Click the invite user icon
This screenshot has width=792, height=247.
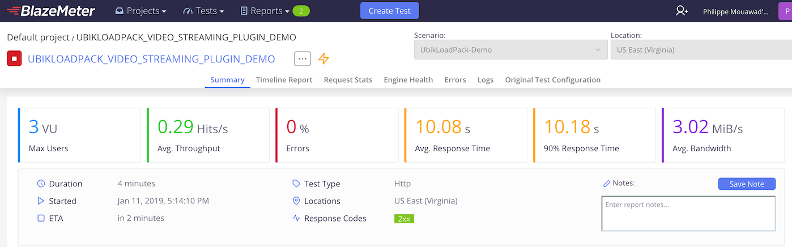click(682, 11)
